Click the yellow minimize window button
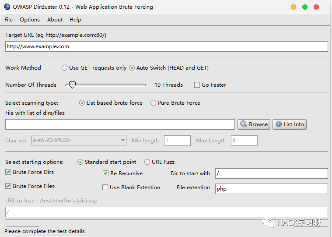Image resolution: width=332 pixels, height=237 pixels. pos(294,7)
